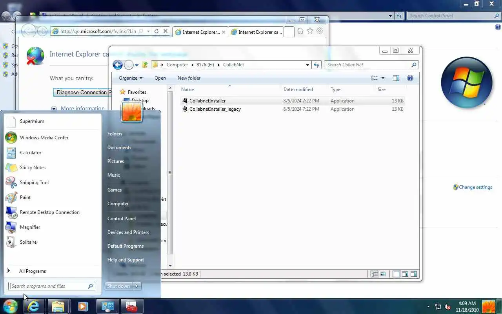Open the network tray icon

[x=438, y=307]
